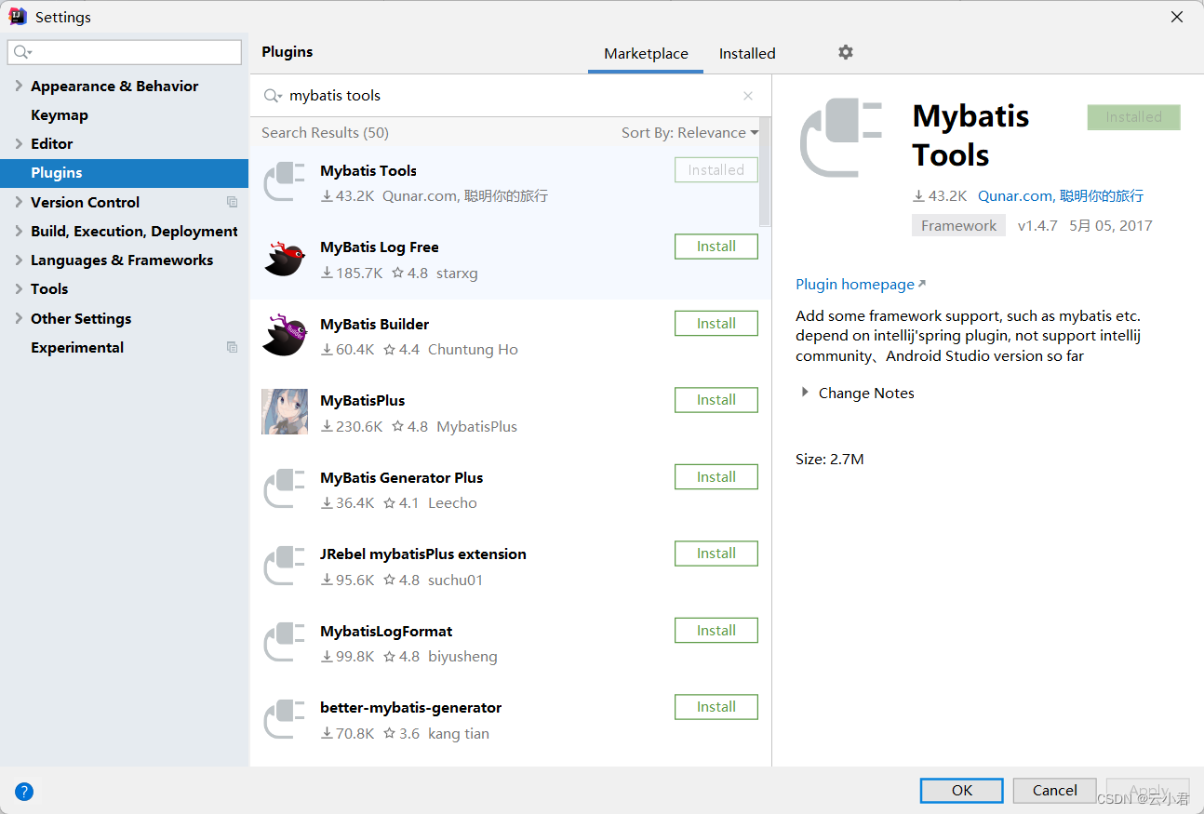1204x814 pixels.
Task: Clear the plugin search with the X icon
Action: [748, 96]
